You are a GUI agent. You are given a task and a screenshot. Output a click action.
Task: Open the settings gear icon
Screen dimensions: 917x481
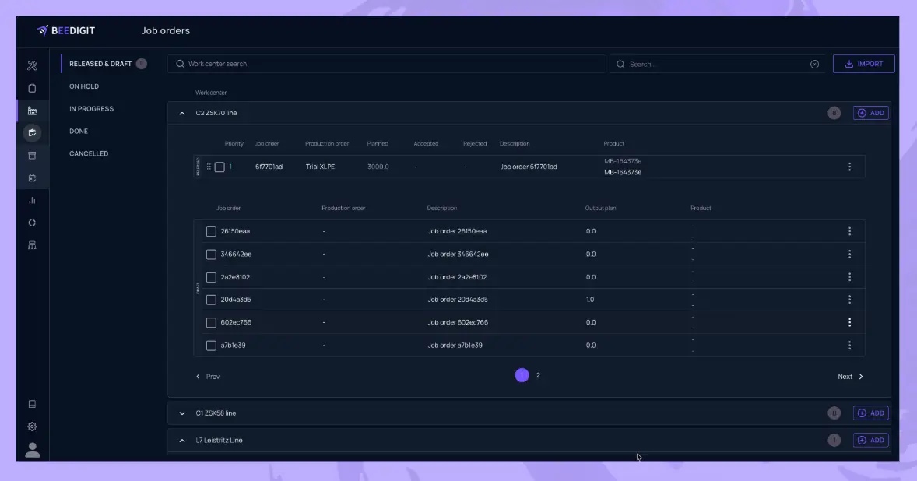click(32, 427)
